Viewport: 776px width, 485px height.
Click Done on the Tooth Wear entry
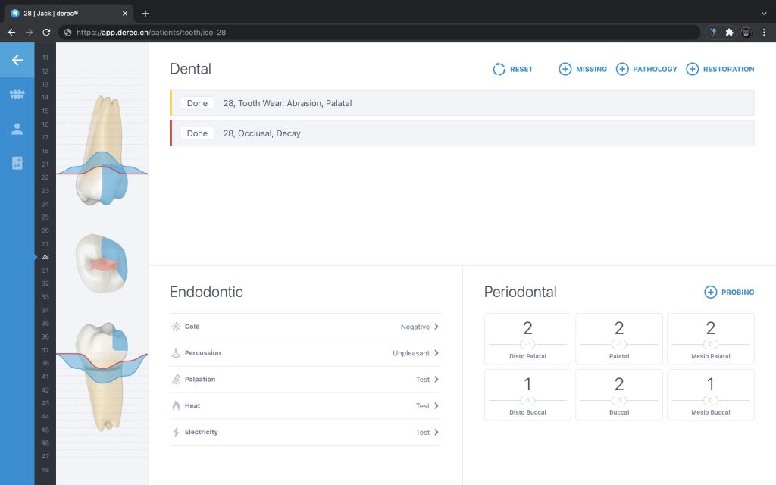[x=197, y=103]
